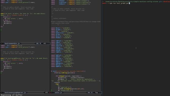Click the 'npm run test_graph_par' terminal command
This screenshot has width=170, height=96.
119,3
